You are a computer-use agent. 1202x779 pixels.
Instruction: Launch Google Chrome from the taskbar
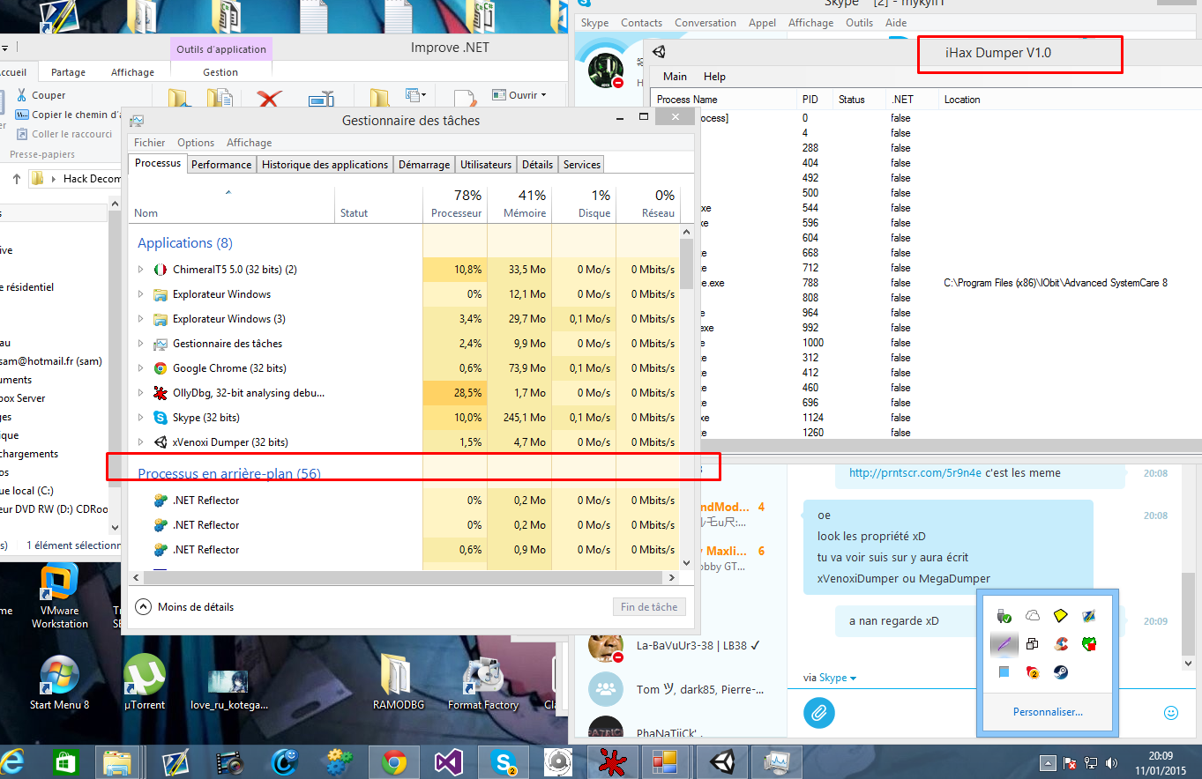393,761
